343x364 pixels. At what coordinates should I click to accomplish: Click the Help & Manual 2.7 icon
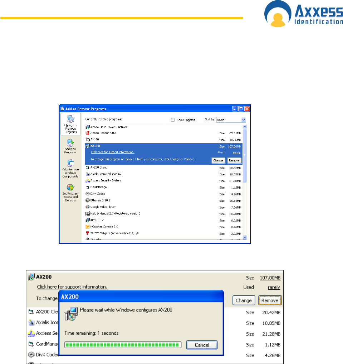coord(88,213)
